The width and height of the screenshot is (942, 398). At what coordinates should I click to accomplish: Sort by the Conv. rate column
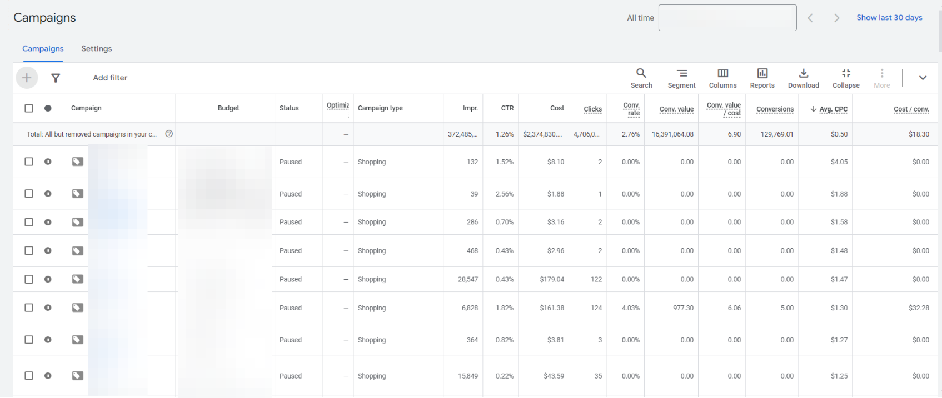click(x=631, y=109)
